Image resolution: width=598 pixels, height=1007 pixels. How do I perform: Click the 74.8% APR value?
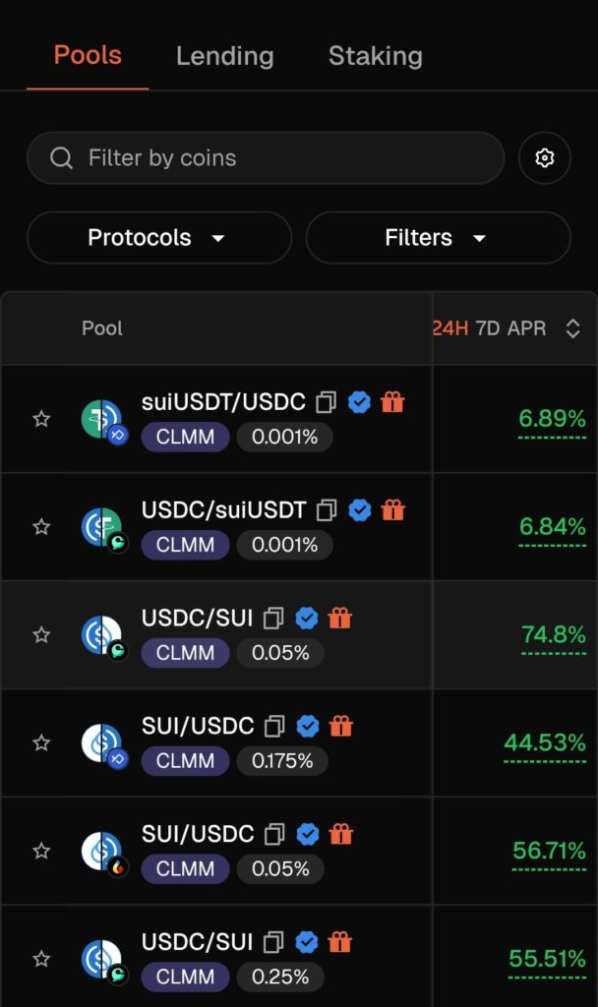(554, 634)
